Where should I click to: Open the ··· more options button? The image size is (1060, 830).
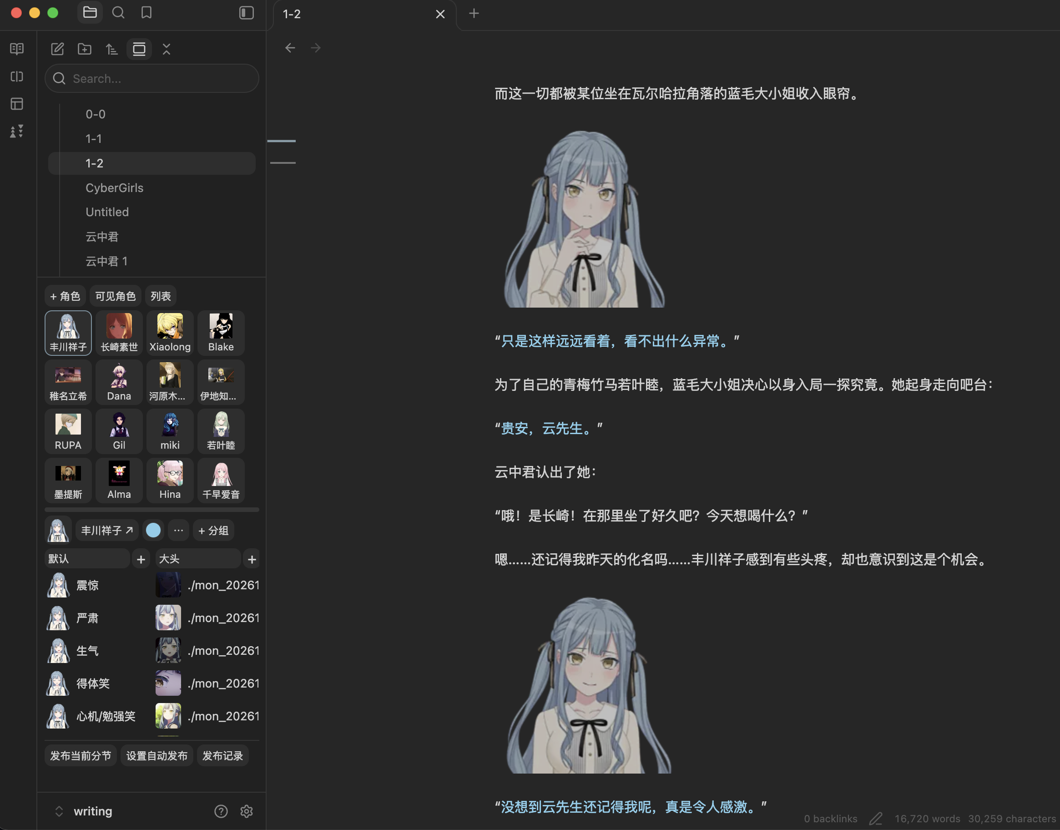[178, 530]
